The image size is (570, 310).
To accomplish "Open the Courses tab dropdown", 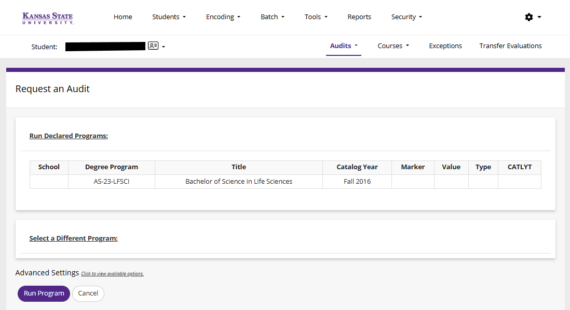I will (x=393, y=46).
